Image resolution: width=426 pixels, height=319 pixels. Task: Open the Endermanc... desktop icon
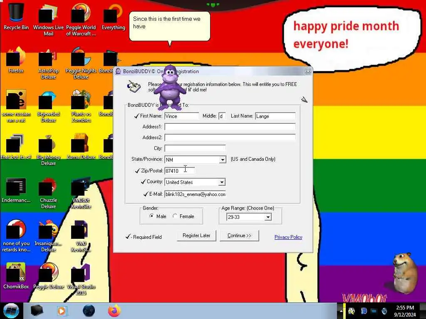coord(16,190)
